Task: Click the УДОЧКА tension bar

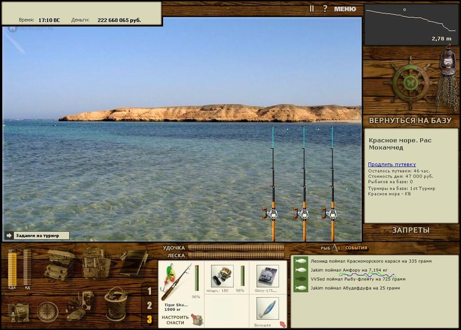Action: tap(236, 248)
